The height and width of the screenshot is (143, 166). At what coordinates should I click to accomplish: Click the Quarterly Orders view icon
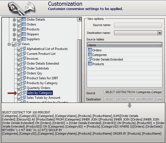coord(24,88)
